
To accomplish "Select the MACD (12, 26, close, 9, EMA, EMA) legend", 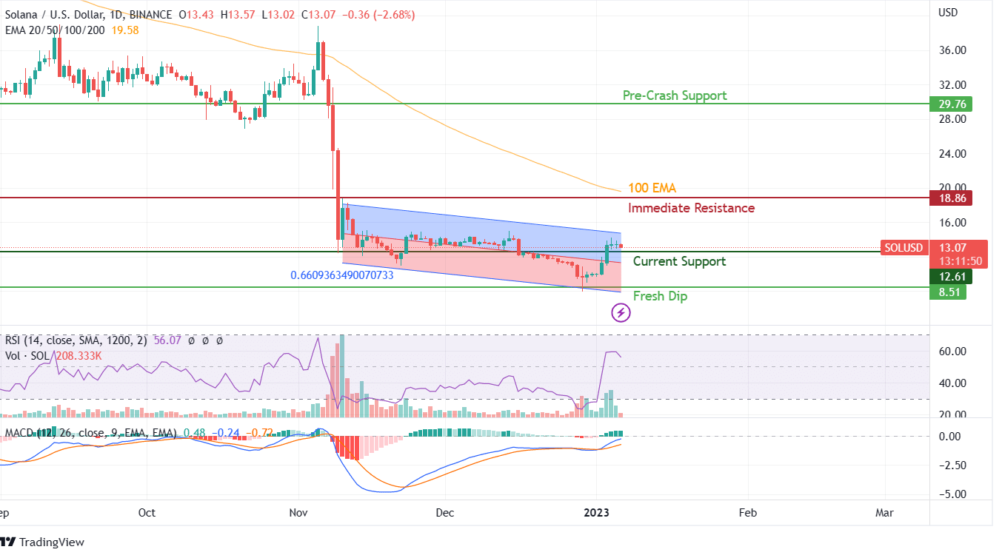I will [x=91, y=433].
